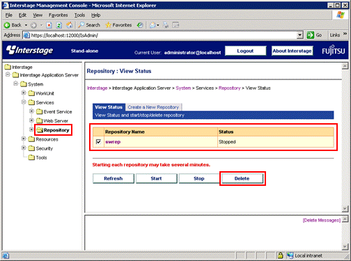Open the Favorites star icon
This screenshot has height=261, width=351.
(x=108, y=25)
